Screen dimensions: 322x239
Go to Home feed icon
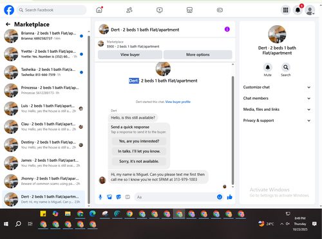pos(99,10)
